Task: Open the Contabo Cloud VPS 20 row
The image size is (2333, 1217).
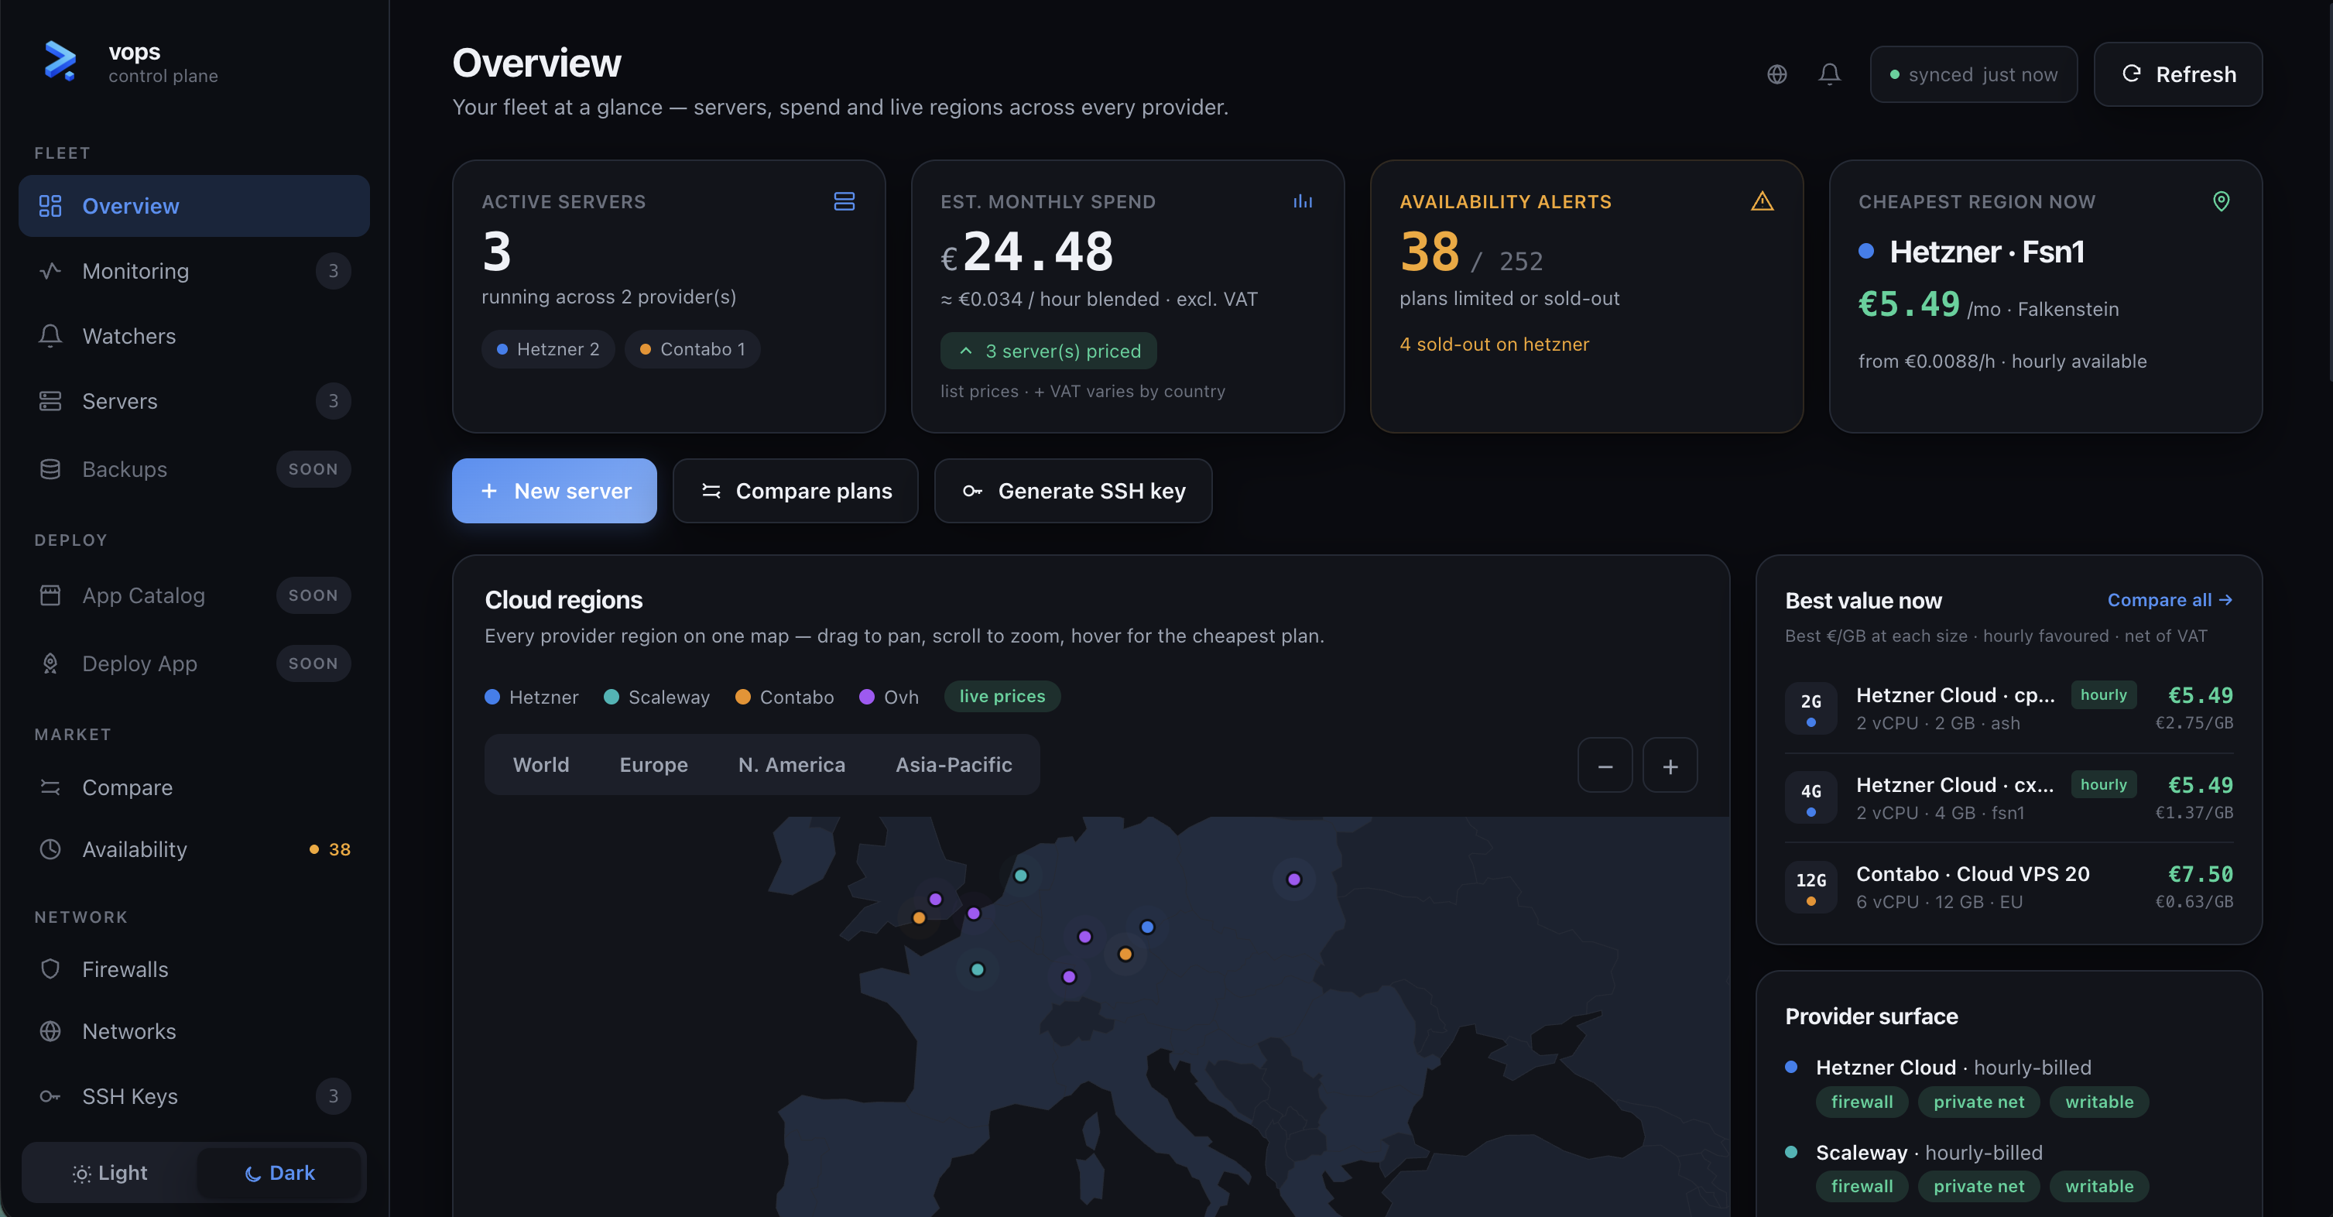Action: click(x=2009, y=887)
